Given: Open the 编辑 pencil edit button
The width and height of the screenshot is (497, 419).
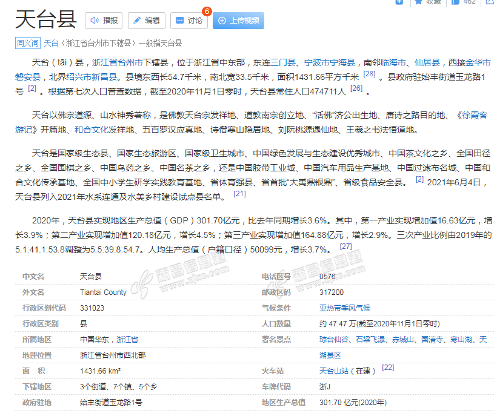Looking at the screenshot, I should click(x=145, y=21).
